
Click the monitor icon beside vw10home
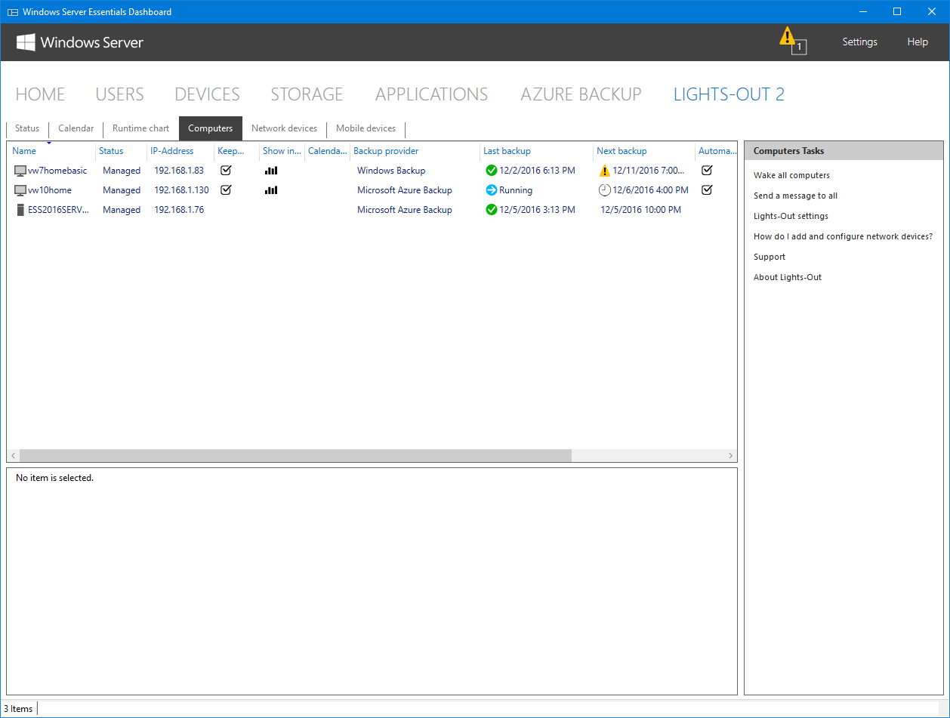point(20,190)
